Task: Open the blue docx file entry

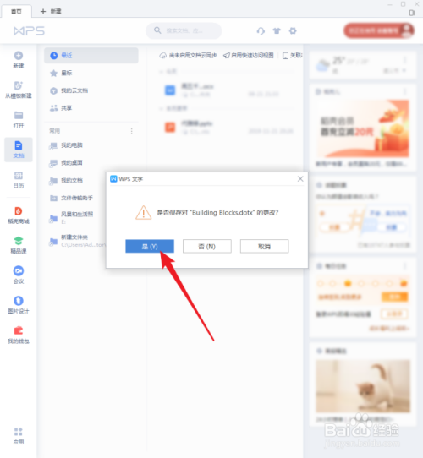Action: [x=227, y=90]
